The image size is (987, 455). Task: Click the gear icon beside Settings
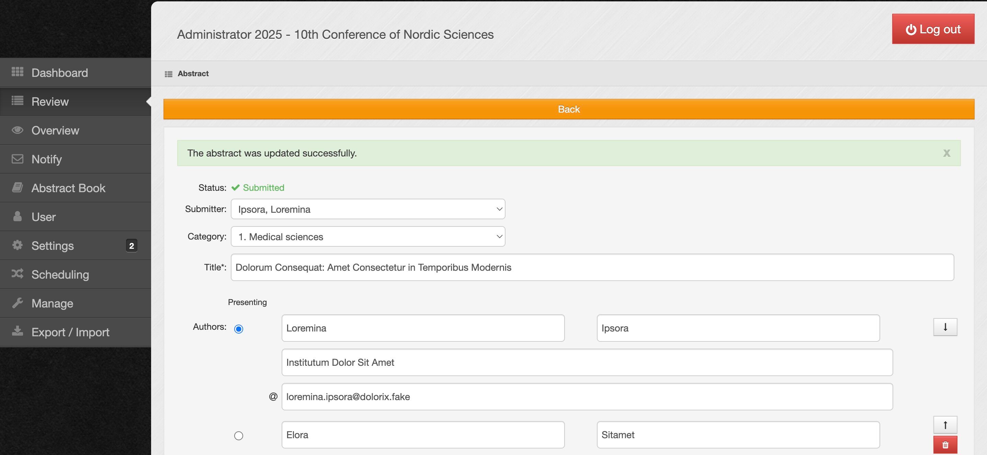(17, 245)
